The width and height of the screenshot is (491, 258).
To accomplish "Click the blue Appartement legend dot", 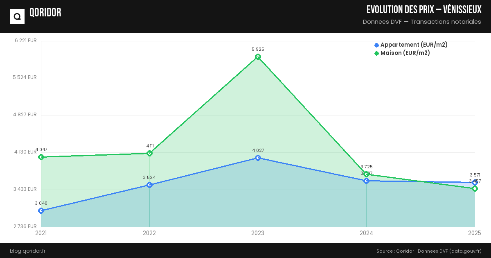I will coord(376,45).
